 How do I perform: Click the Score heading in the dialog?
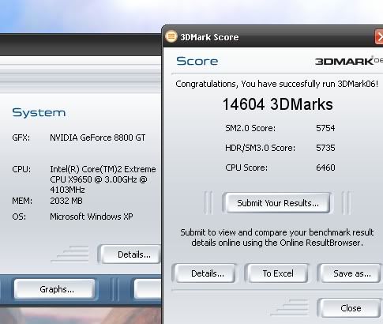click(x=197, y=61)
